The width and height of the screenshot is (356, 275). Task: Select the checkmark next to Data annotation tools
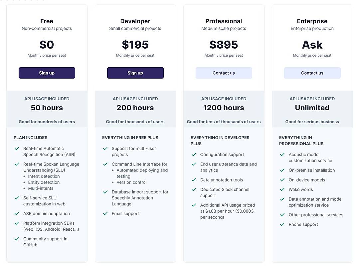tap(194, 180)
